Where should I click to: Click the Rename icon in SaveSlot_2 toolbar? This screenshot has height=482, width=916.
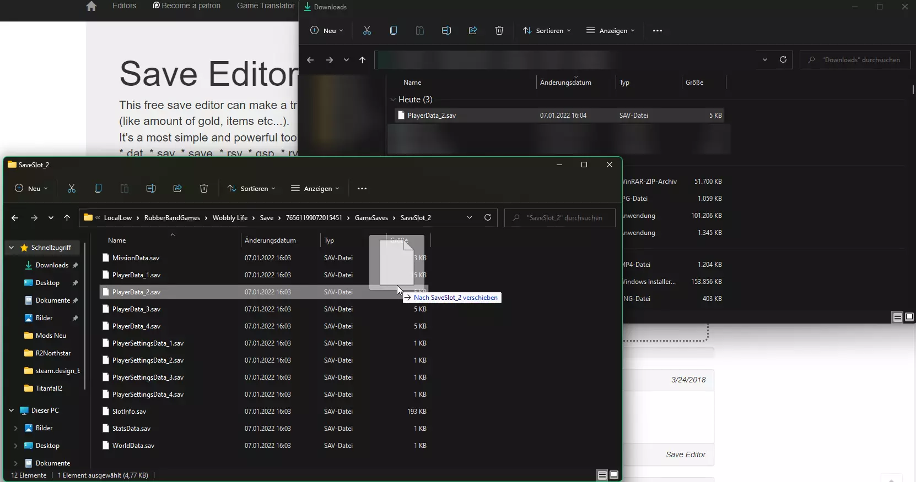[x=151, y=188]
